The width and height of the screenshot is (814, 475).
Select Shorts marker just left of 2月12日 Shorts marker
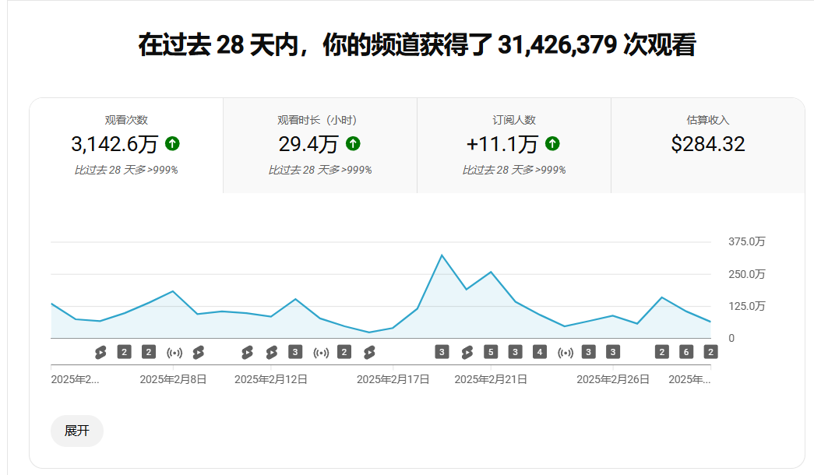[x=247, y=353]
